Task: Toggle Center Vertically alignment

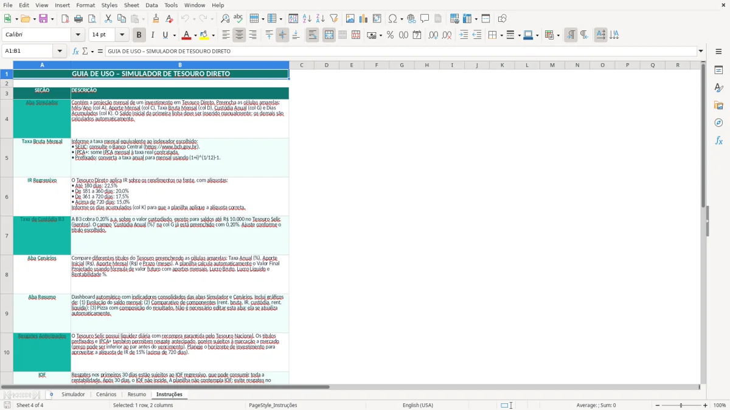Action: click(x=282, y=35)
